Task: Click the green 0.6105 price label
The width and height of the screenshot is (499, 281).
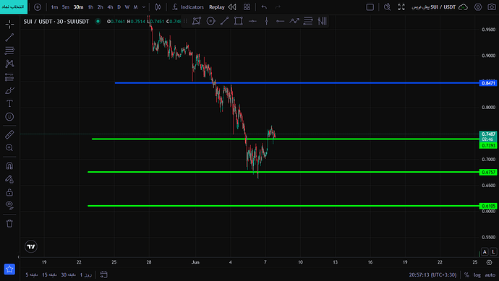Action: [x=488, y=206]
